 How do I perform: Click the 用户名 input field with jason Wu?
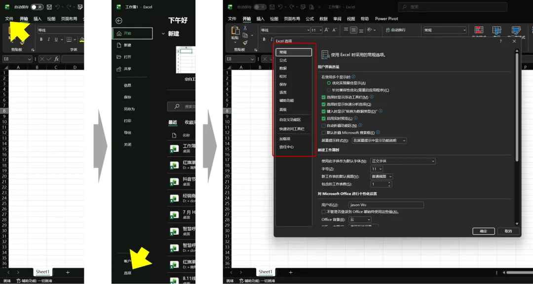click(x=386, y=205)
